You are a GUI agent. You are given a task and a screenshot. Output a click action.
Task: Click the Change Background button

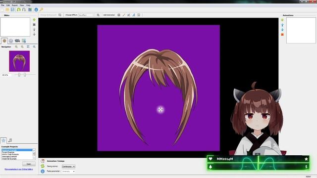tap(49, 15)
